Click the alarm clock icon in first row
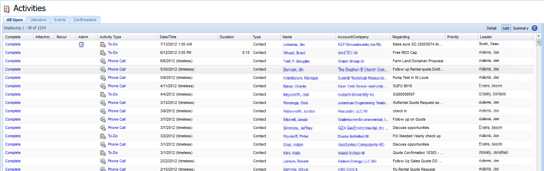This screenshot has height=171, width=544. pos(81,44)
